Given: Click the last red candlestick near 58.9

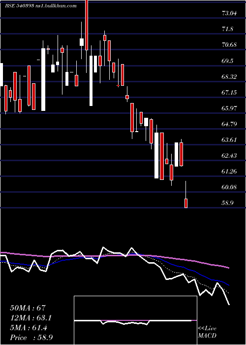Looking at the screenshot, I should 186,203.
